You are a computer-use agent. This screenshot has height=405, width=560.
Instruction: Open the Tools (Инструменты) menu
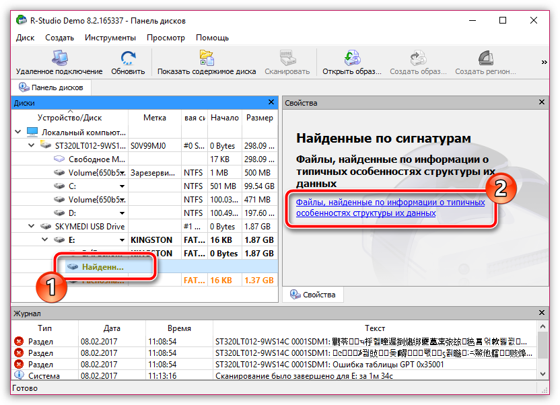coord(110,38)
